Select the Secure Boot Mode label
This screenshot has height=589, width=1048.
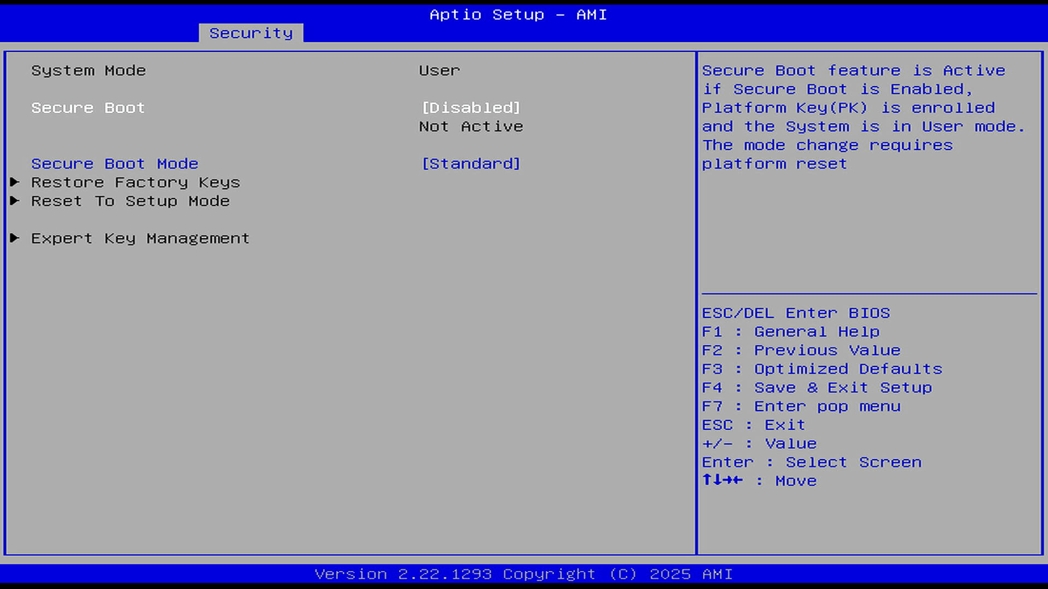click(x=115, y=164)
